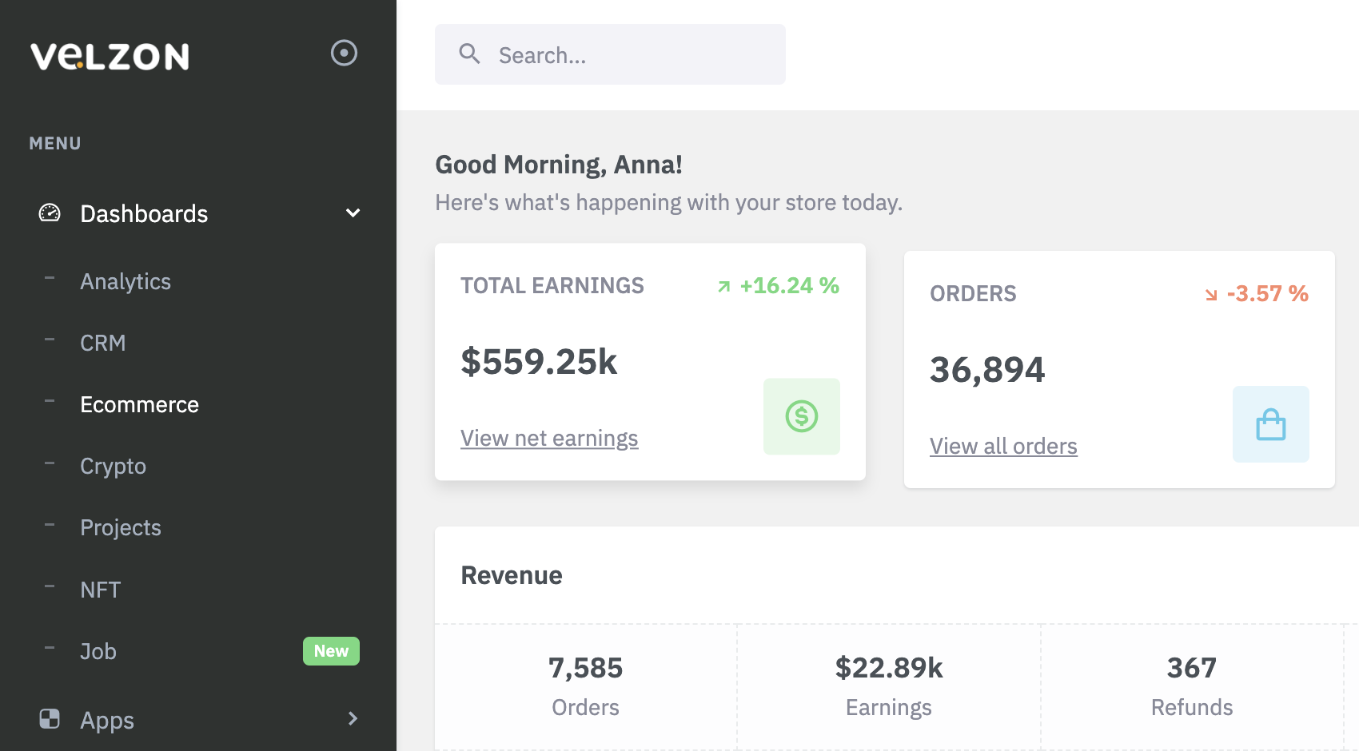Focus the Search input field
This screenshot has height=751, width=1359.
(632, 55)
